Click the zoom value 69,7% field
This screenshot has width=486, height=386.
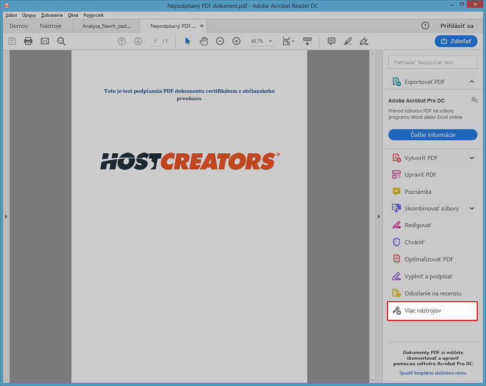257,41
